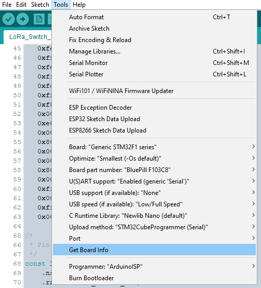
Task: Expand the Programmer "ArduinoISP" submenu
Action: pyautogui.click(x=154, y=267)
